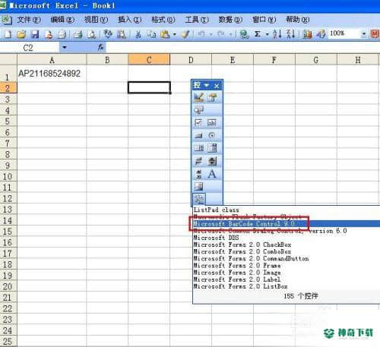
Task: Open the zoom 100% dropdown
Action: (364, 33)
